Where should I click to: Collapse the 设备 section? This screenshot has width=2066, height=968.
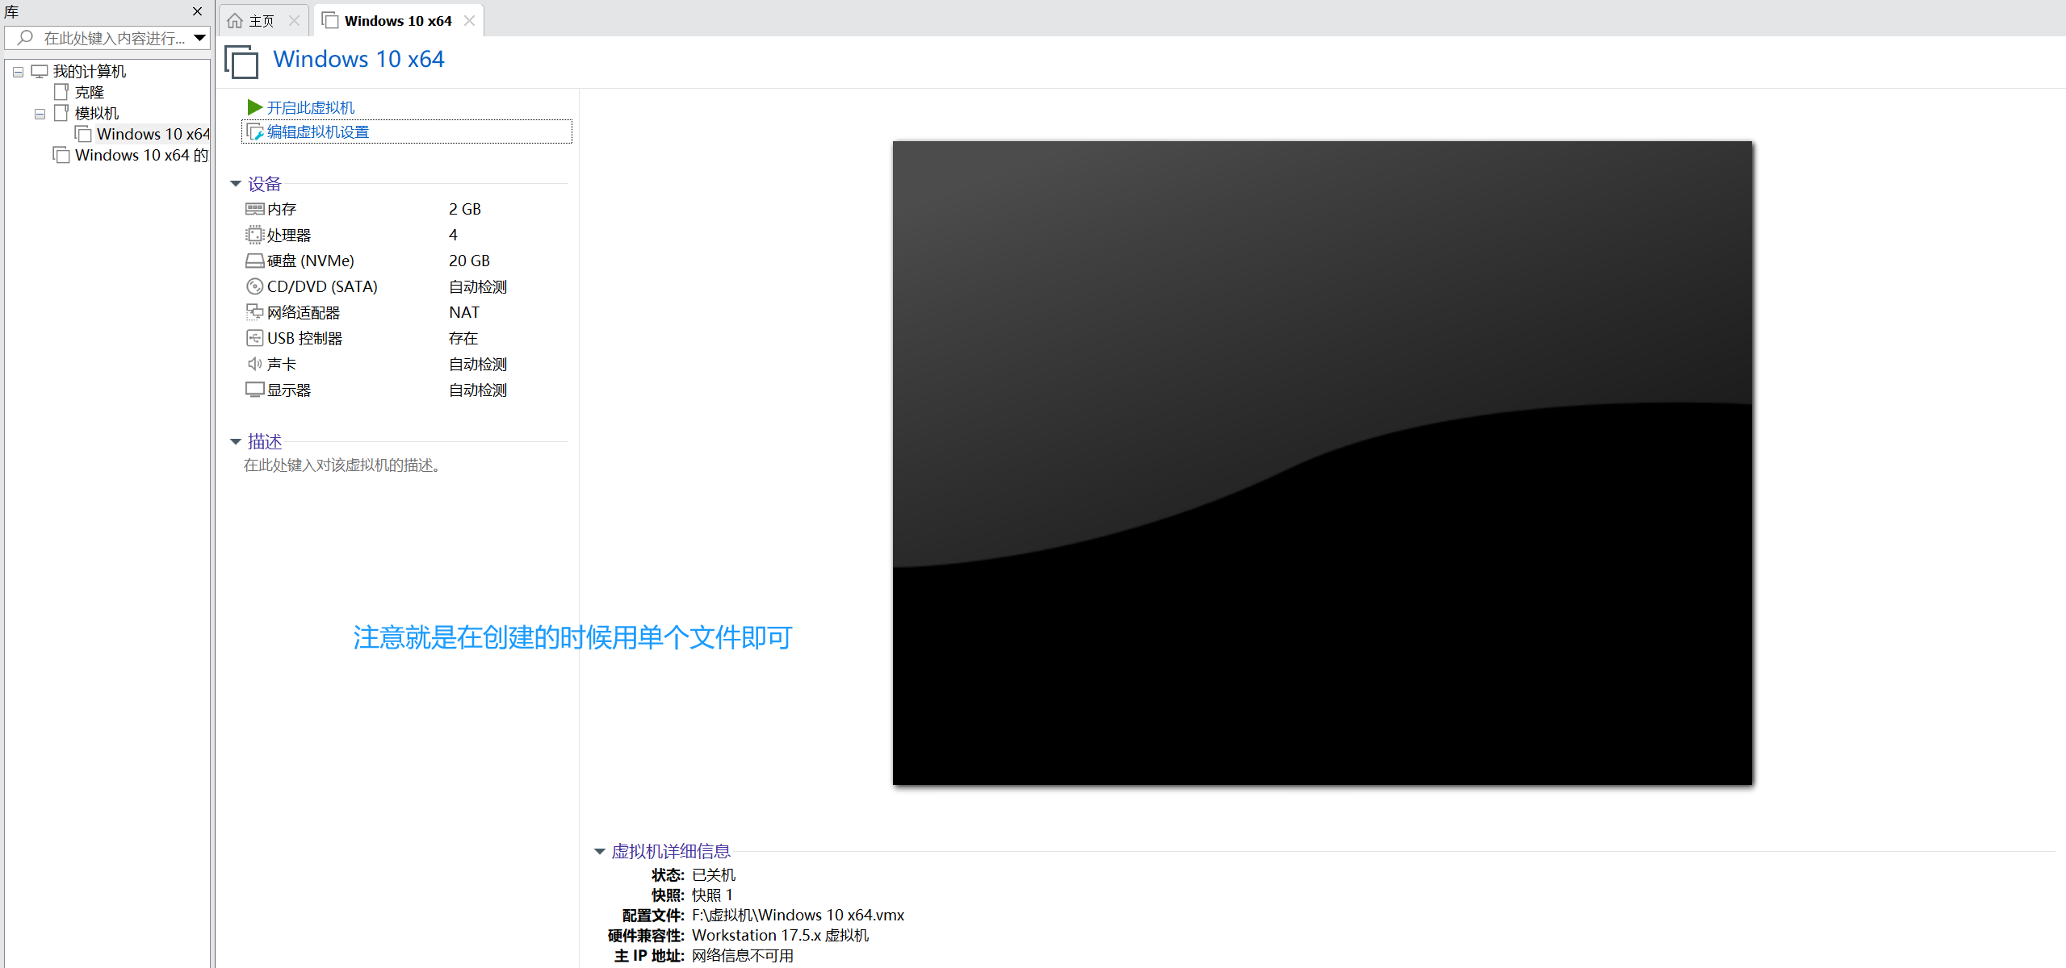click(x=236, y=184)
